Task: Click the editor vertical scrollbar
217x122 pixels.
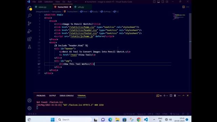Action: (x=190, y=36)
